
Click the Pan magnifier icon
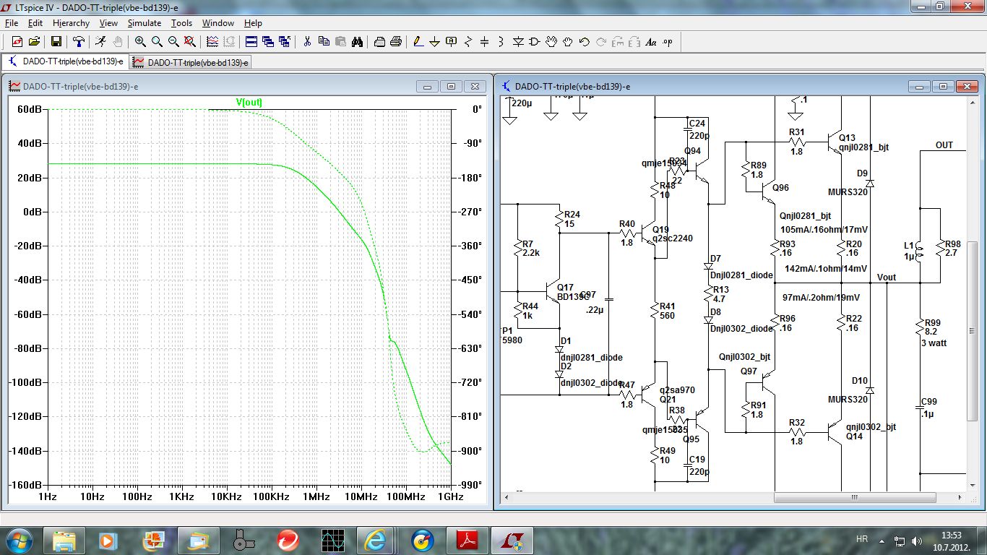point(157,42)
